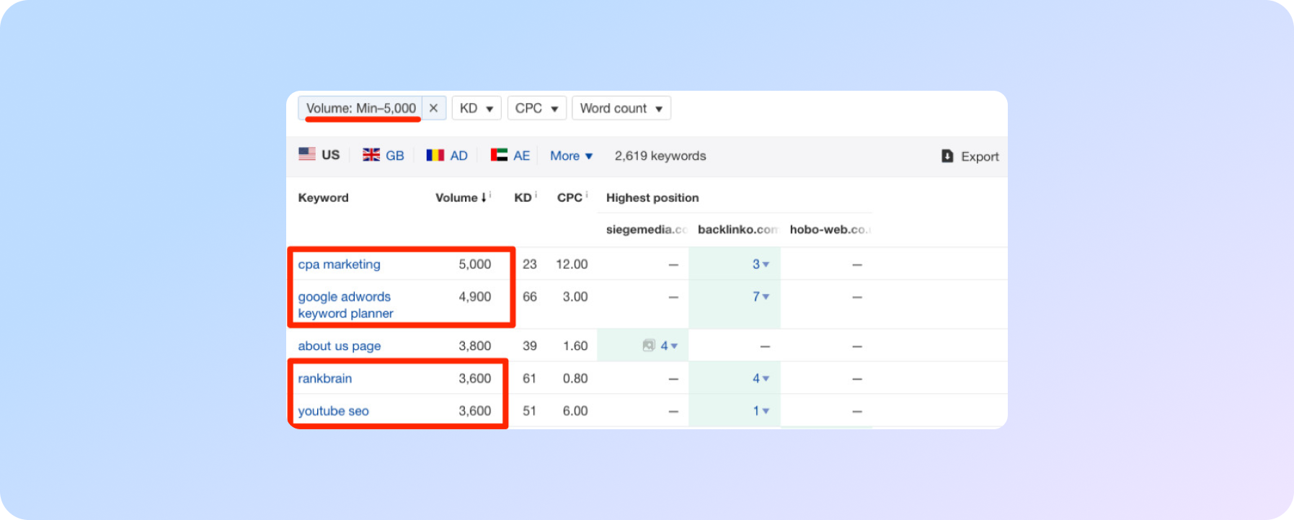The image size is (1294, 520).
Task: Click the Export download icon
Action: click(x=947, y=156)
